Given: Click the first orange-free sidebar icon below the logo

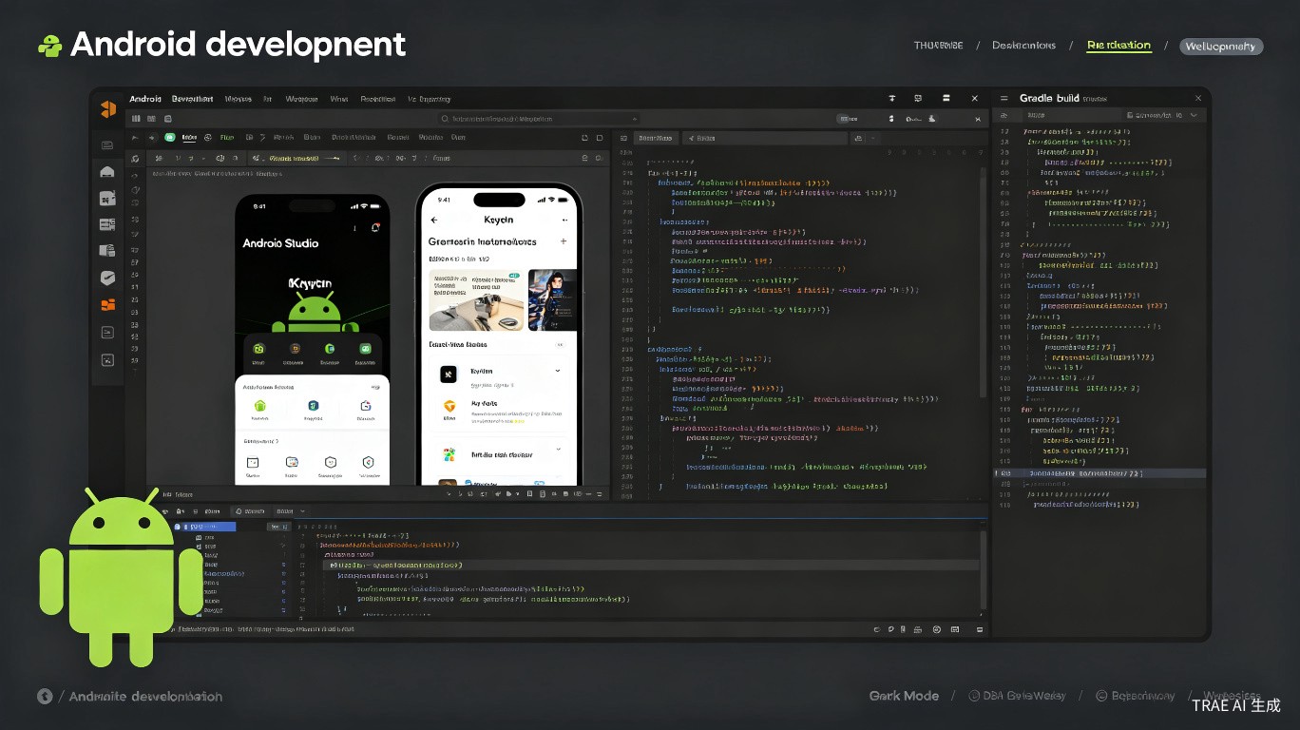Looking at the screenshot, I should click(x=107, y=145).
